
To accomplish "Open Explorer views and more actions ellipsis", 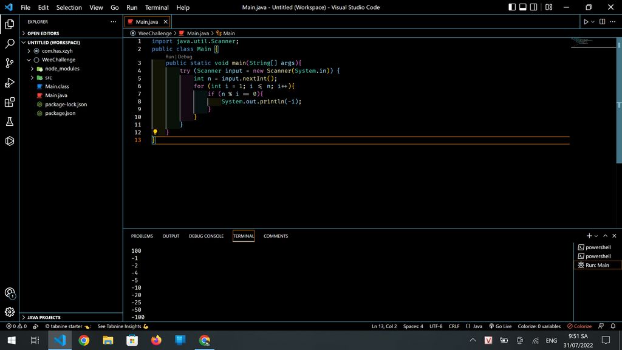I will 114,22.
